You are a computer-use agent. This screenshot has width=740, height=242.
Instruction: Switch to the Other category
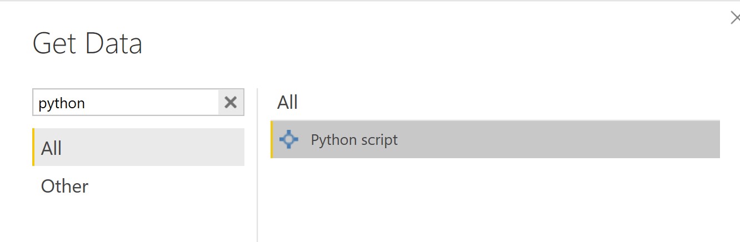point(64,186)
